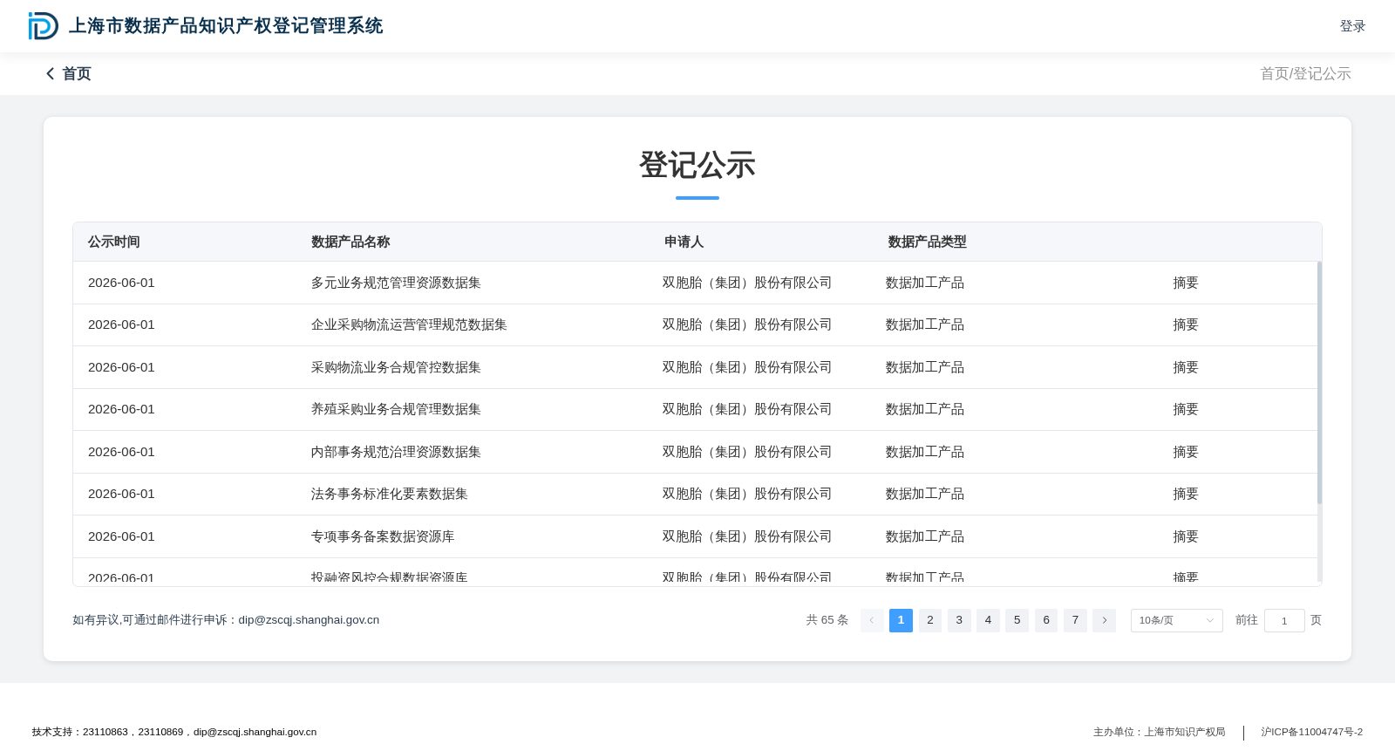This screenshot has width=1395, height=751.
Task: Open 摘要 for 内部事务规范治理资源数据集
Action: pos(1185,452)
